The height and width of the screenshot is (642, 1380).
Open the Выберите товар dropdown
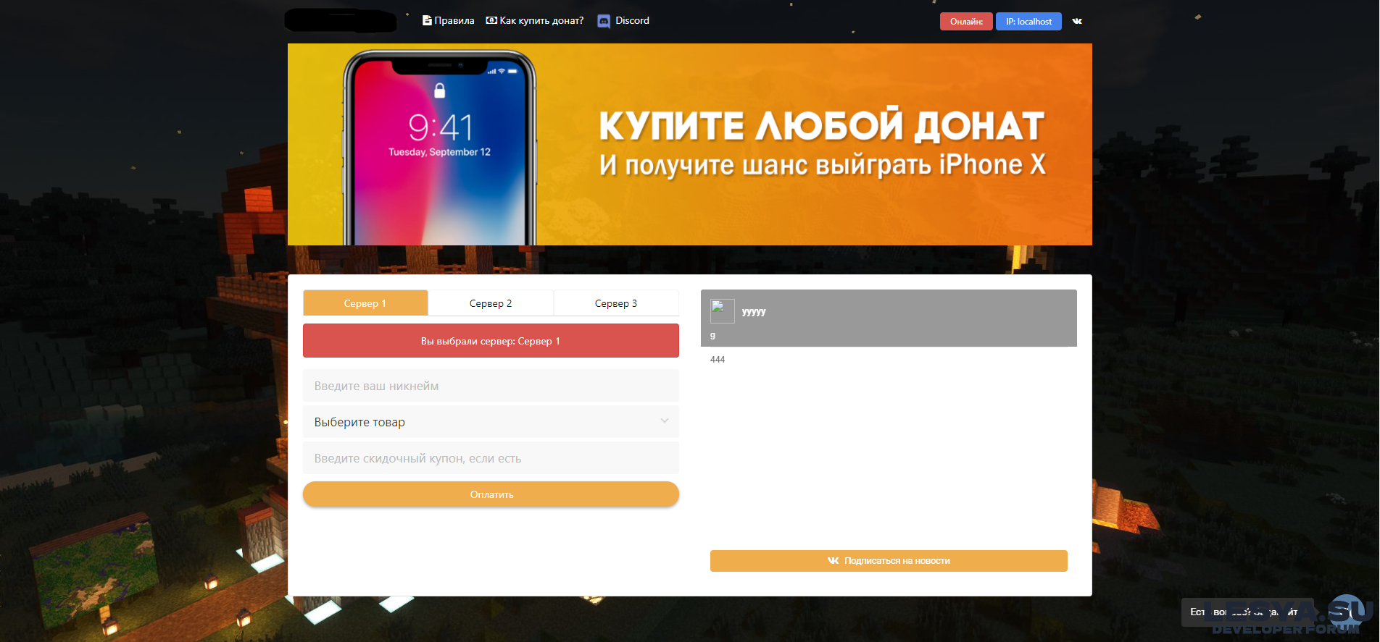tap(491, 422)
